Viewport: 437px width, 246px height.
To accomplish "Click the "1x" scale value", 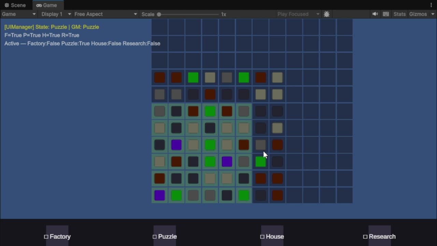I will pos(224,14).
